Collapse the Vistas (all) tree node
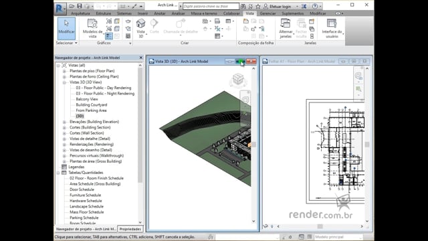Image resolution: width=428 pixels, height=241 pixels. tap(58, 66)
